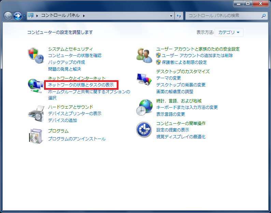This screenshot has width=271, height=213.
Task: Click the コントロール パネル breadcrumb arrow
Action: click(84, 16)
